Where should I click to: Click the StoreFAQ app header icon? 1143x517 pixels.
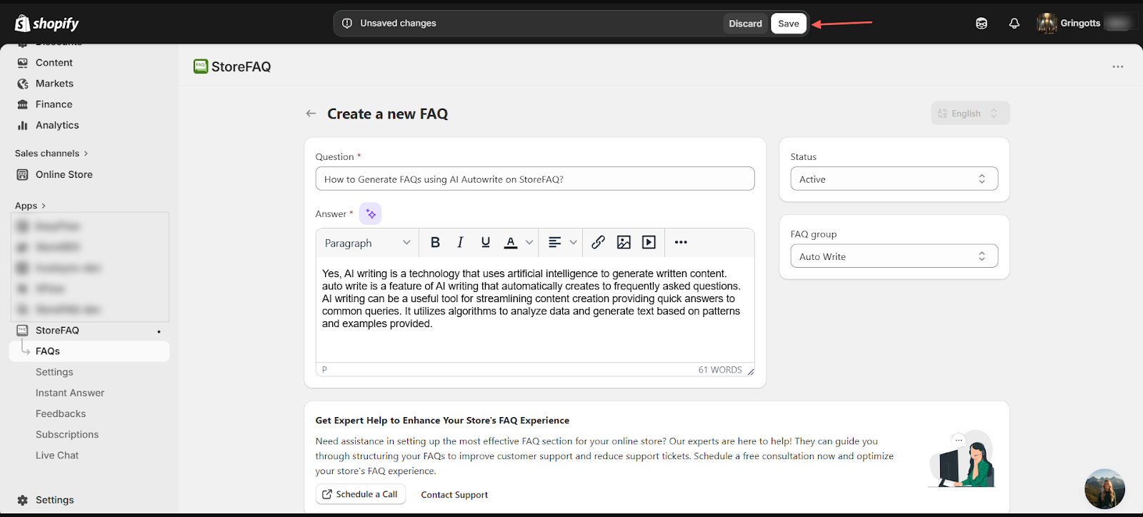201,66
